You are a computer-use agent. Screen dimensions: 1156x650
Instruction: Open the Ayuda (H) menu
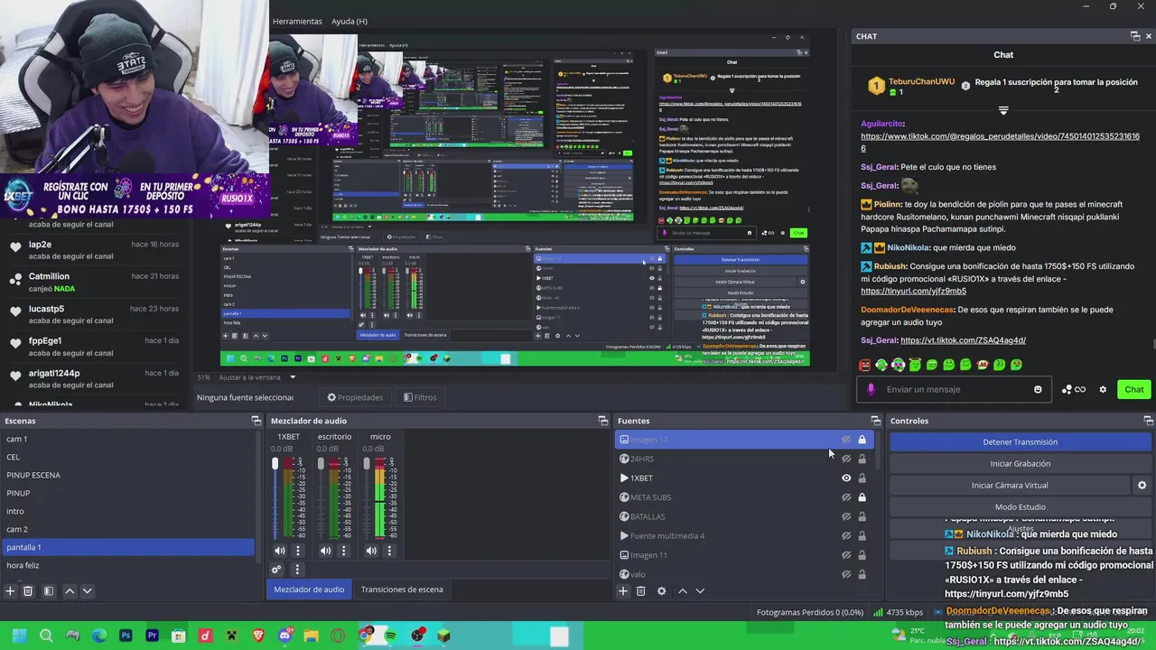pyautogui.click(x=349, y=21)
